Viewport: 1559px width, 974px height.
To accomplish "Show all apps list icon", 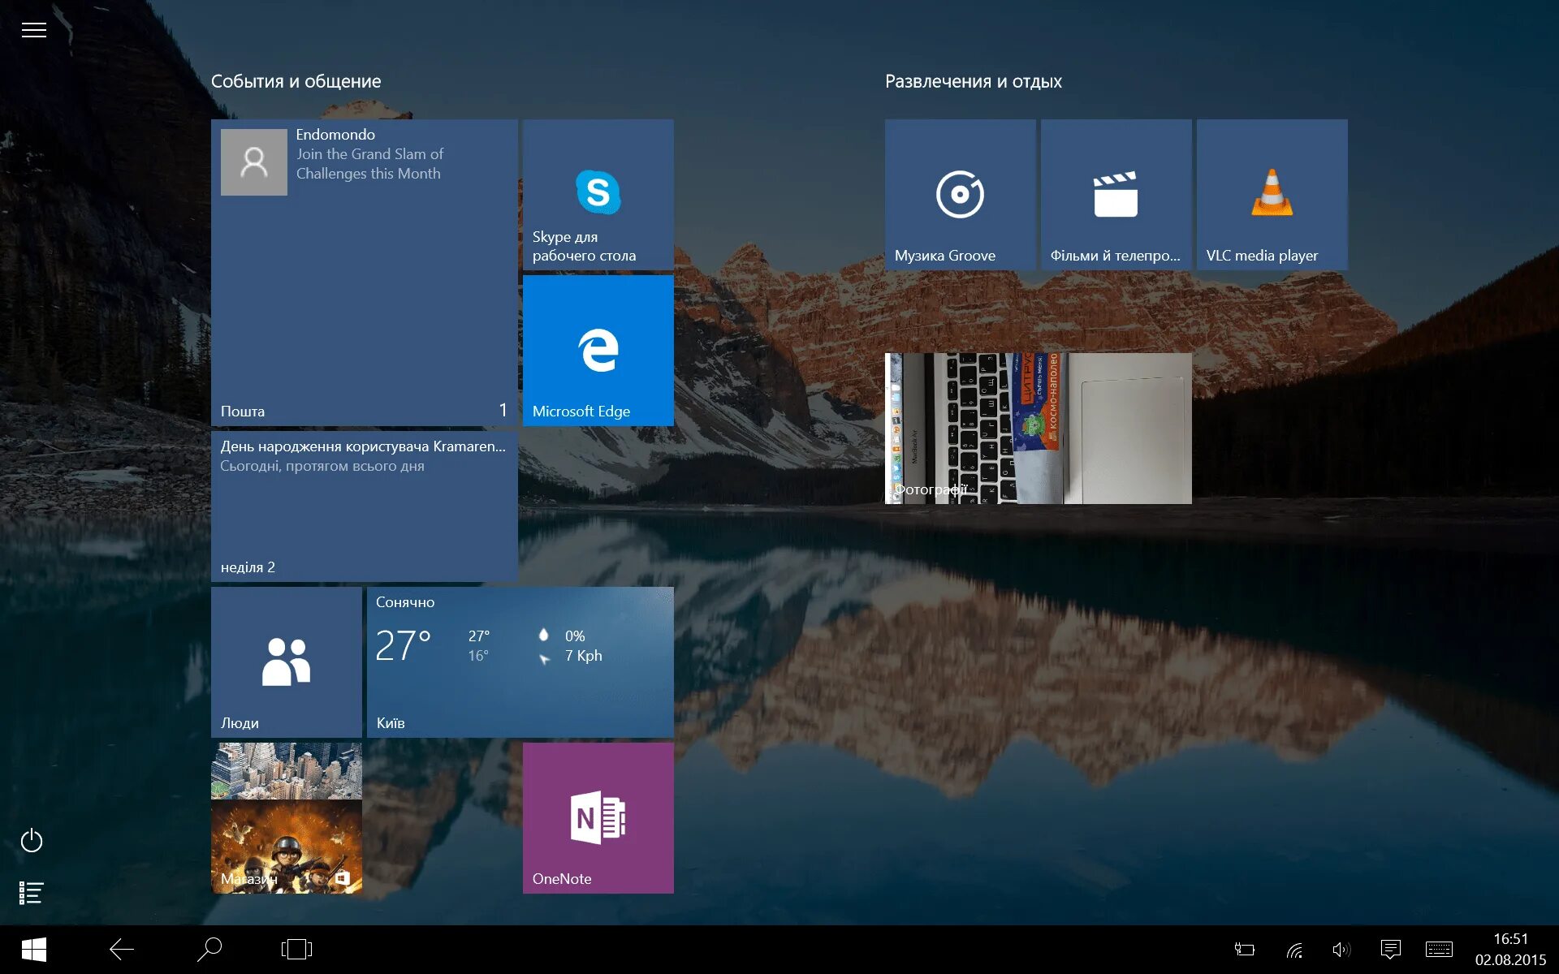I will pos(32,893).
